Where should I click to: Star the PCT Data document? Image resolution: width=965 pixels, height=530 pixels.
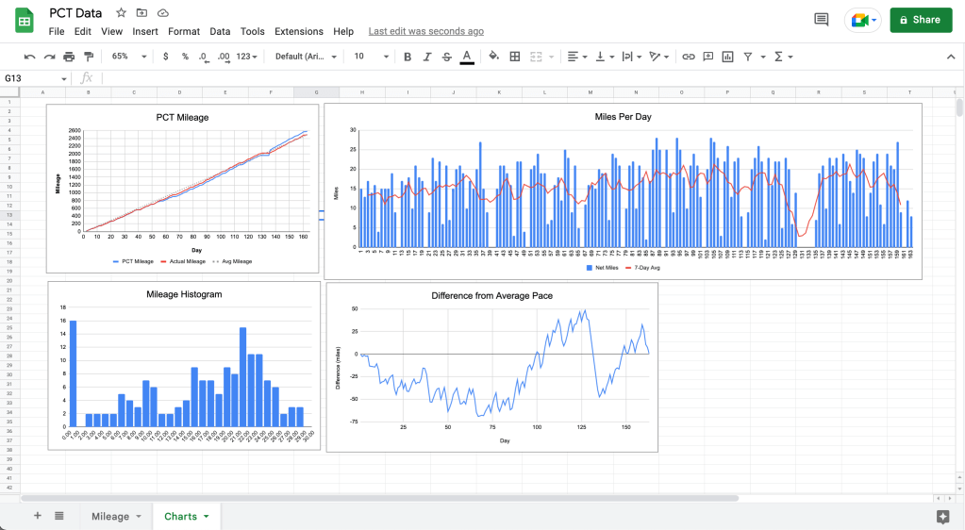[121, 13]
